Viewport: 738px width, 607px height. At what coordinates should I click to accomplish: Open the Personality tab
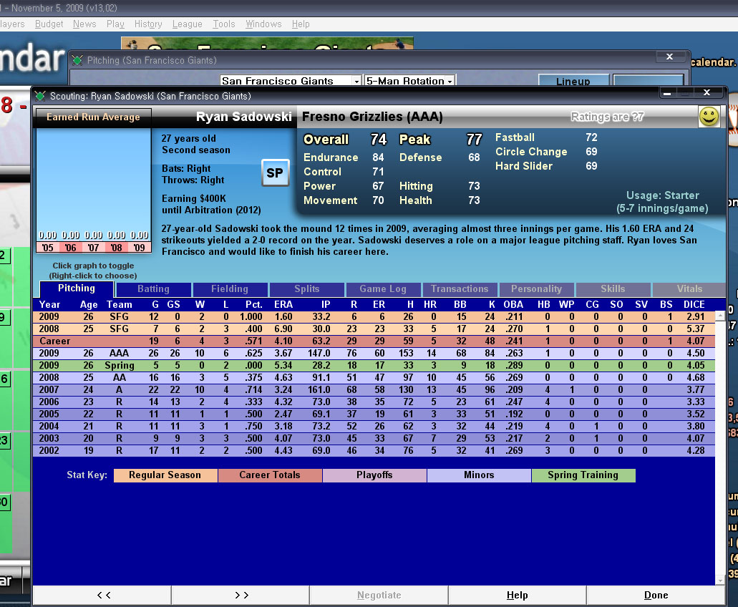coord(537,289)
